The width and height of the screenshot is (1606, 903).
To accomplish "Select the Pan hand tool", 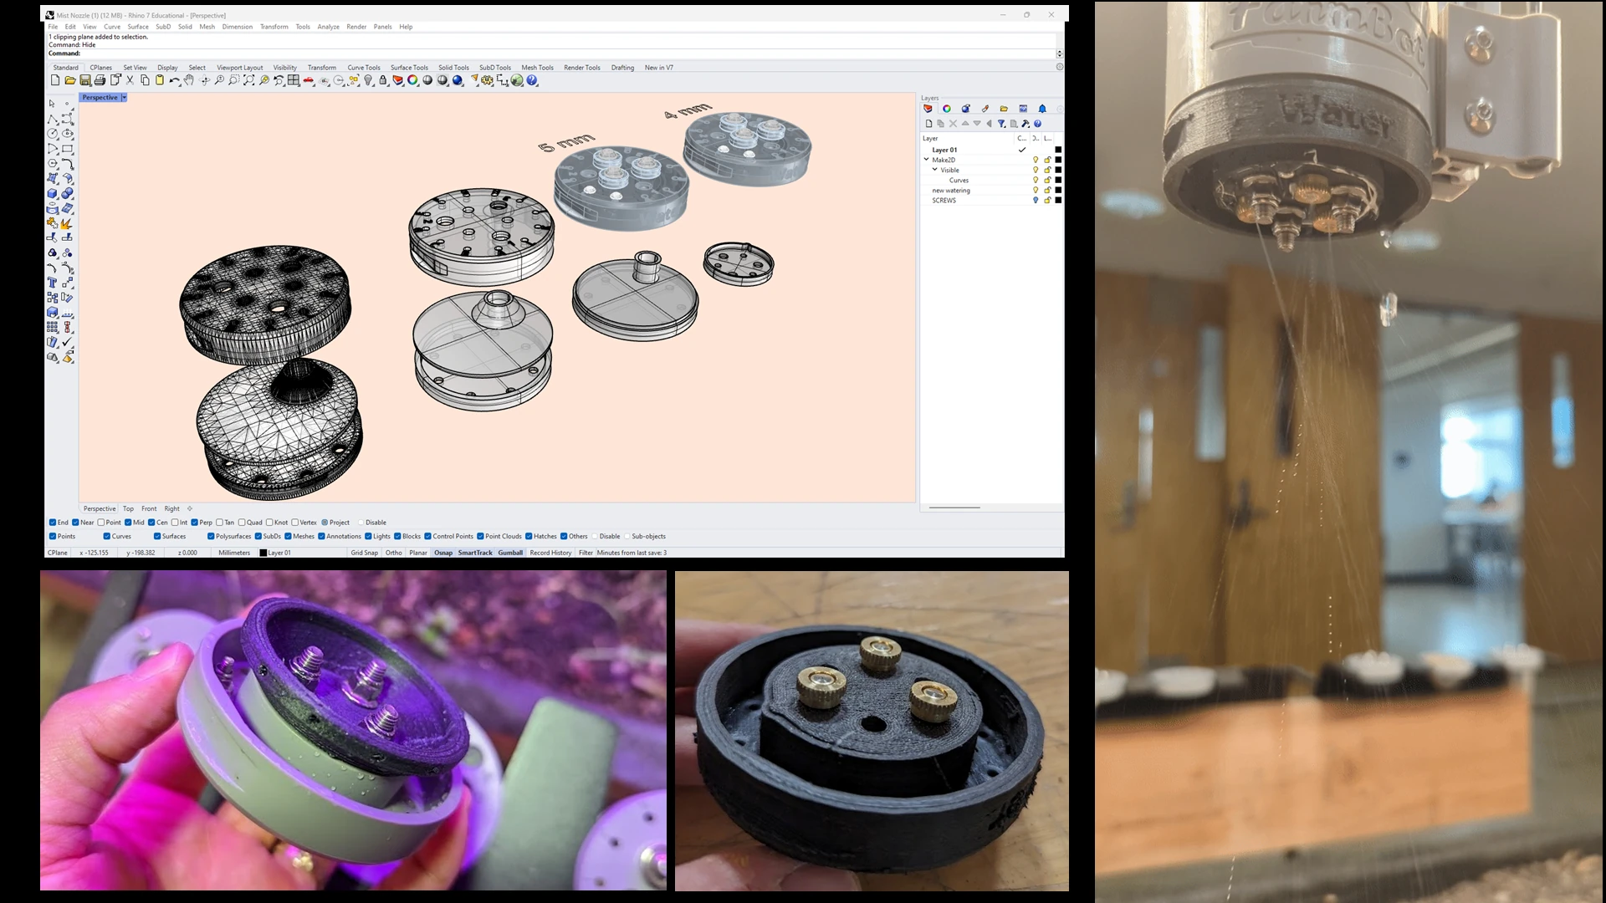I will point(189,80).
